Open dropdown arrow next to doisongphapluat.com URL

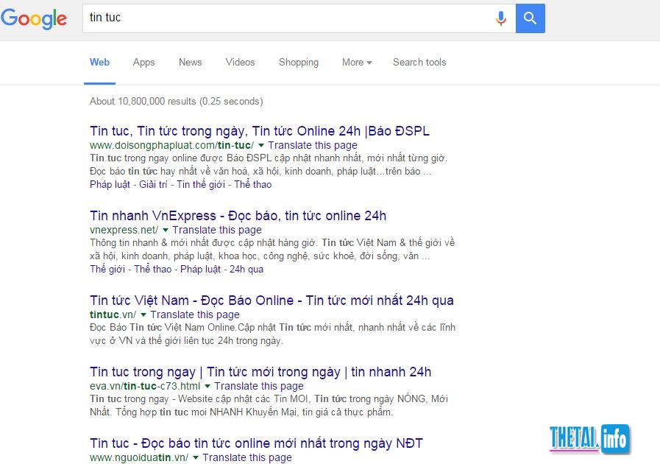(x=261, y=146)
